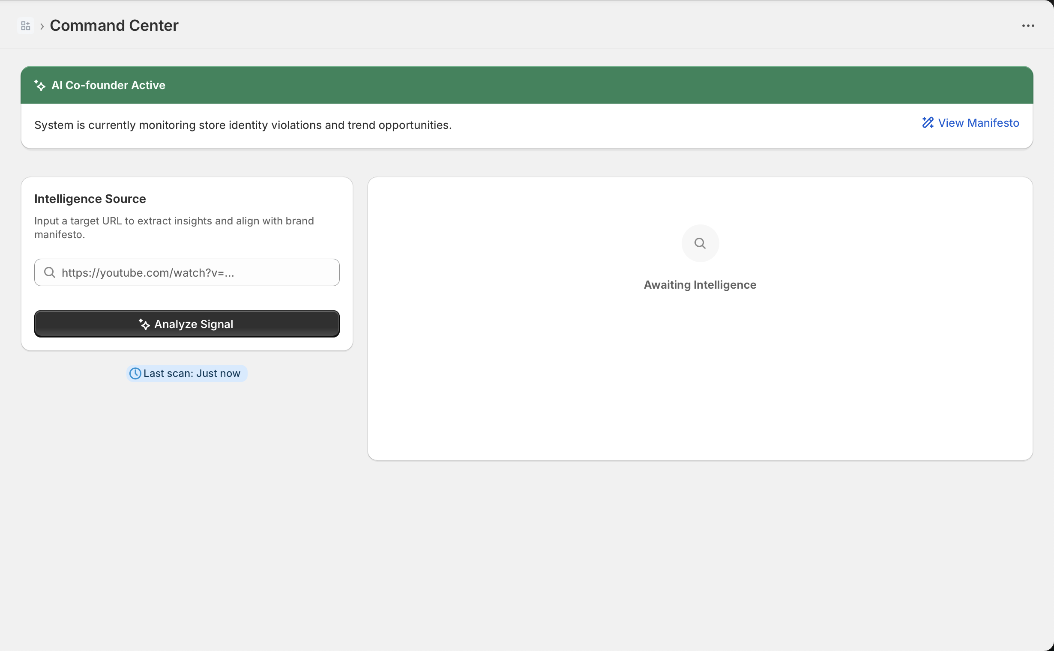The image size is (1054, 651).
Task: Click the system monitoring status message
Action: point(243,125)
